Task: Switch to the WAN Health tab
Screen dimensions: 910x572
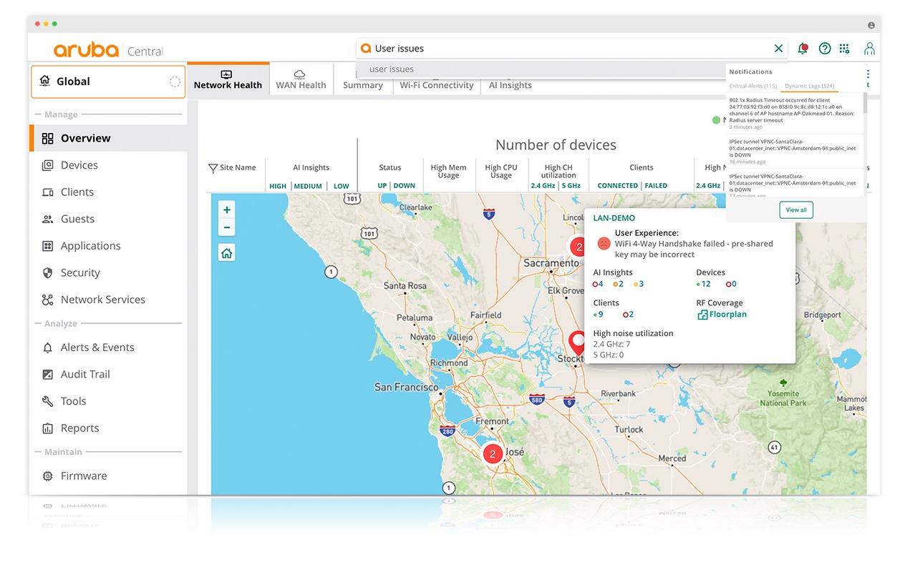Action: (x=301, y=79)
